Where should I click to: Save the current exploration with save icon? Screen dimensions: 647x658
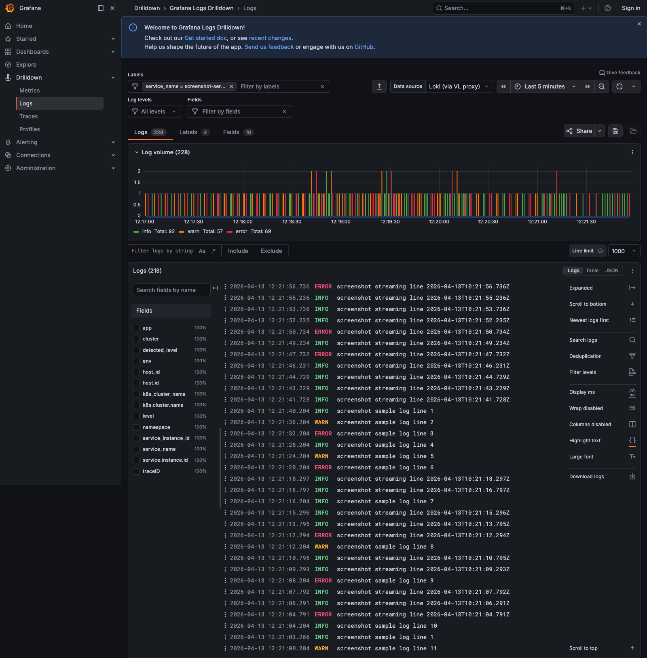[615, 131]
